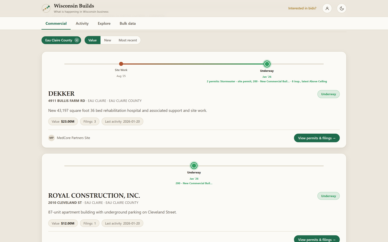Click the 2010 CLEVELAND ST address
Screen dimensions: 388x242
tap(65, 203)
